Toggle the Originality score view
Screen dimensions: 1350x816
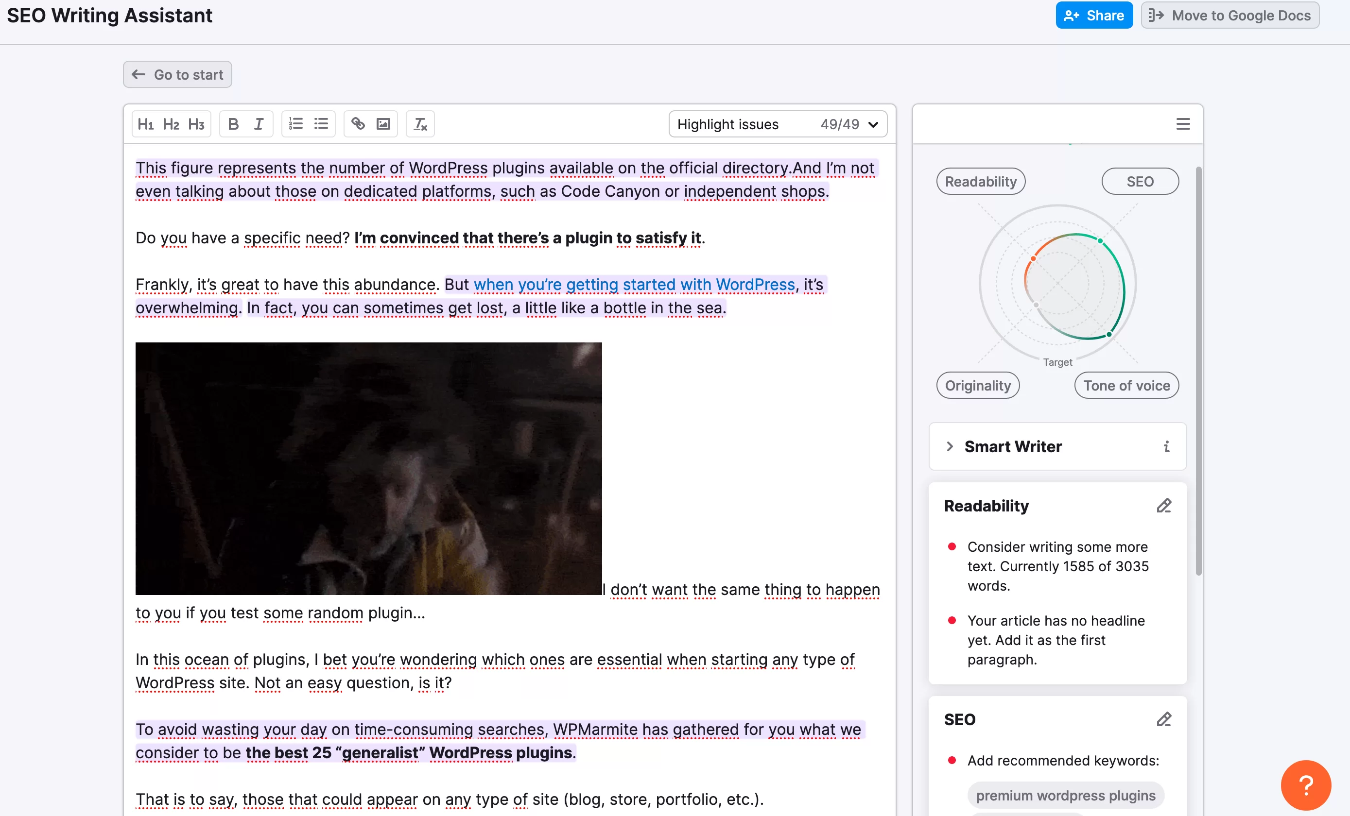tap(978, 384)
